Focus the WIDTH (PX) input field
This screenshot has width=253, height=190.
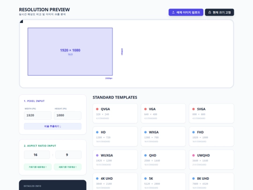click(37, 115)
